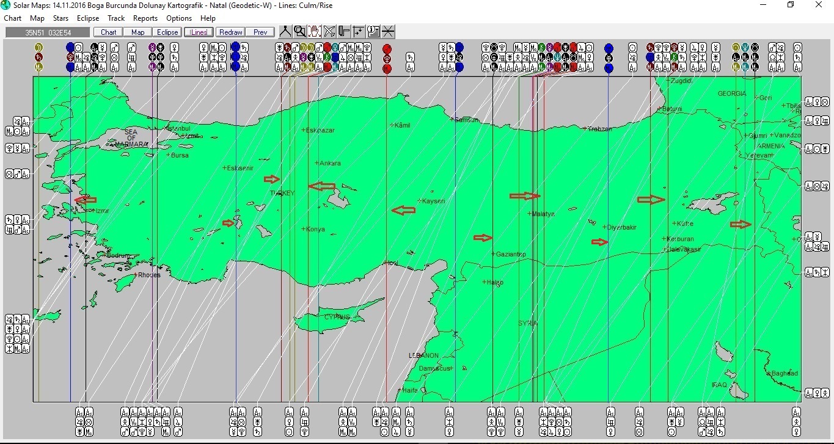Viewport: 834px width, 444px height.
Task: Activate the hand pan tool
Action: pos(315,32)
